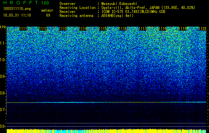Screen dimensions: 209x133
Task: Click the 1117 time marker
Action: 143,29
